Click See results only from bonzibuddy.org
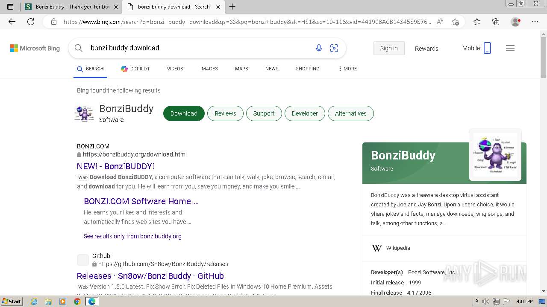 [132, 236]
